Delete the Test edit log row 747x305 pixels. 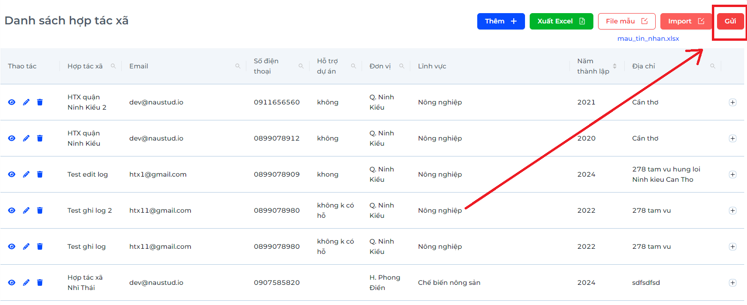tap(40, 174)
